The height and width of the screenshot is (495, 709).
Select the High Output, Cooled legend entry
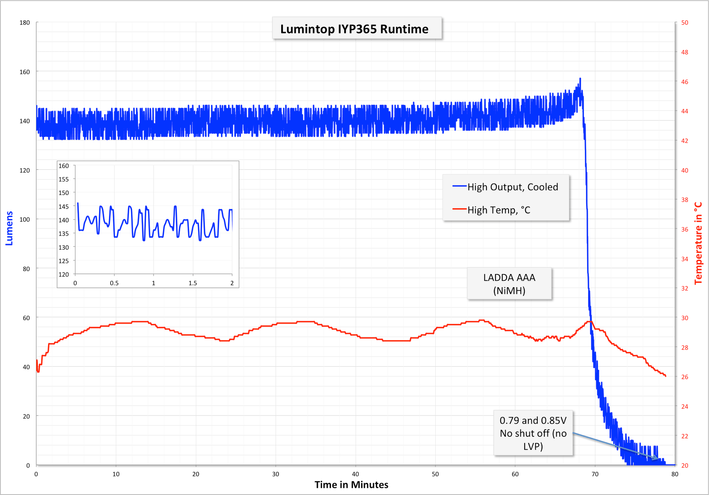coord(512,187)
